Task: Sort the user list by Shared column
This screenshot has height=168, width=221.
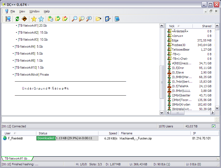Action: pyautogui.click(x=203, y=26)
